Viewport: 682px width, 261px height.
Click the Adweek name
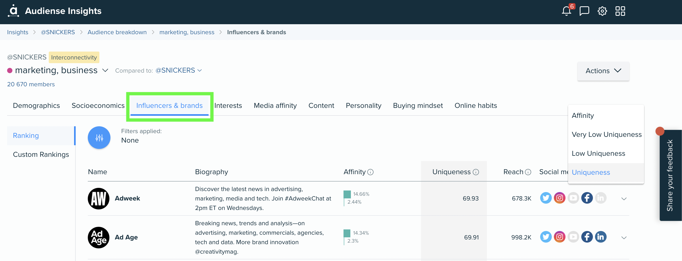[x=127, y=199]
